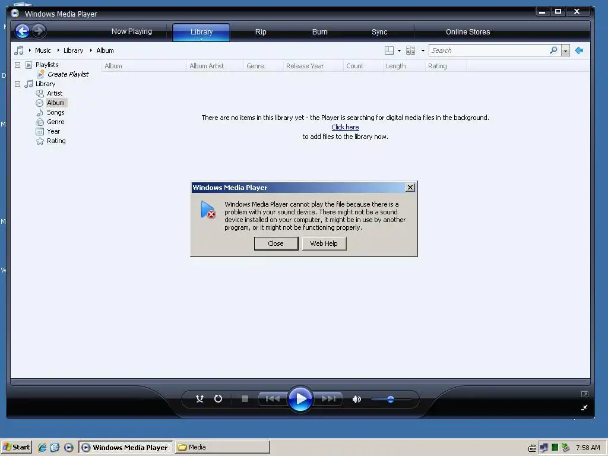The height and width of the screenshot is (456, 608).
Task: Switch to the Now Playing tab
Action: pyautogui.click(x=131, y=31)
